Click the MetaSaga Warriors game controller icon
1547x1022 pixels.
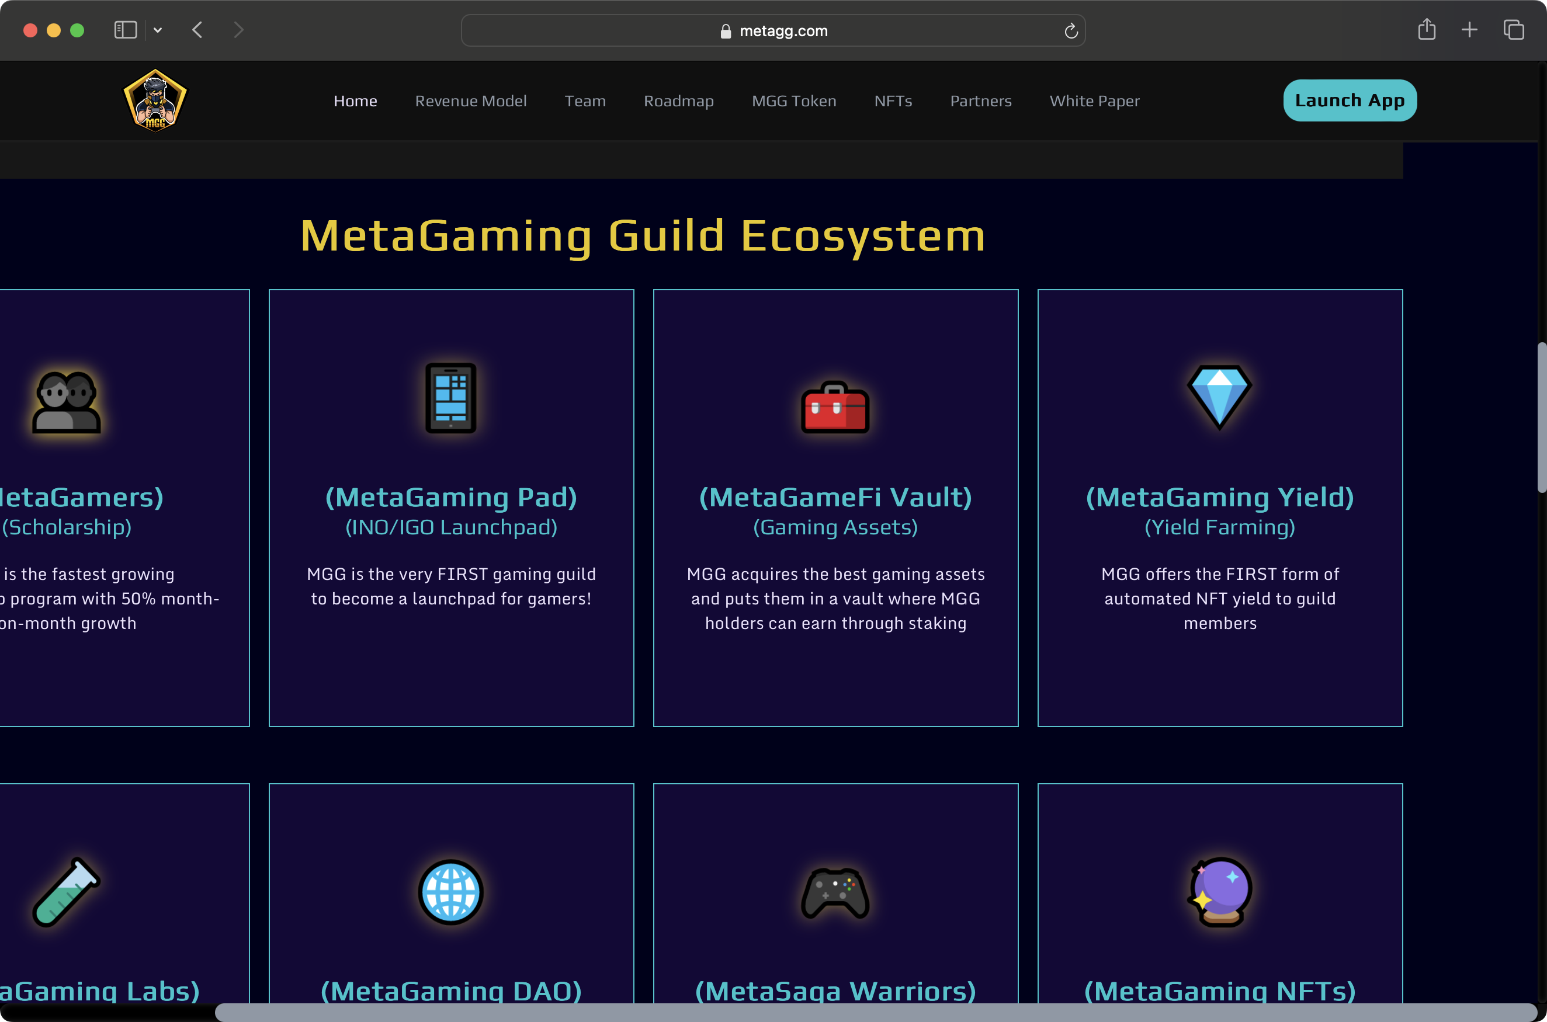pyautogui.click(x=835, y=892)
